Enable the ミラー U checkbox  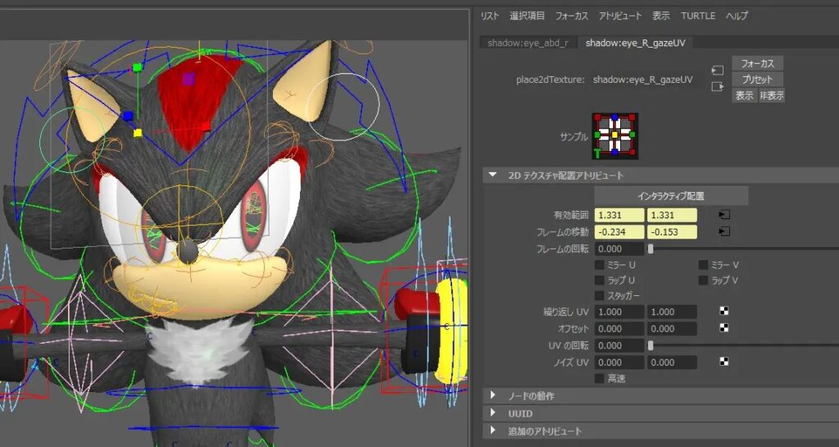click(x=600, y=265)
